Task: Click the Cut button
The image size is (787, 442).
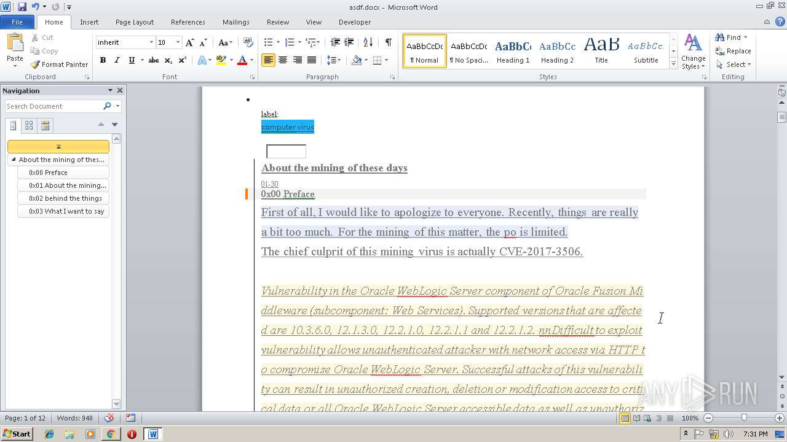Action: pos(42,37)
